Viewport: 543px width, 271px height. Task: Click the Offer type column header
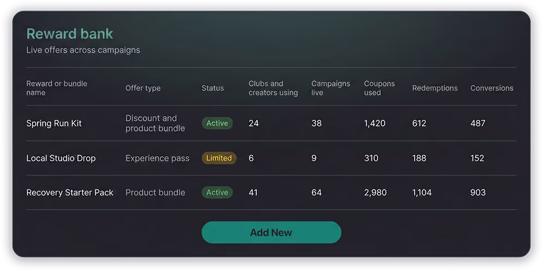tap(143, 88)
